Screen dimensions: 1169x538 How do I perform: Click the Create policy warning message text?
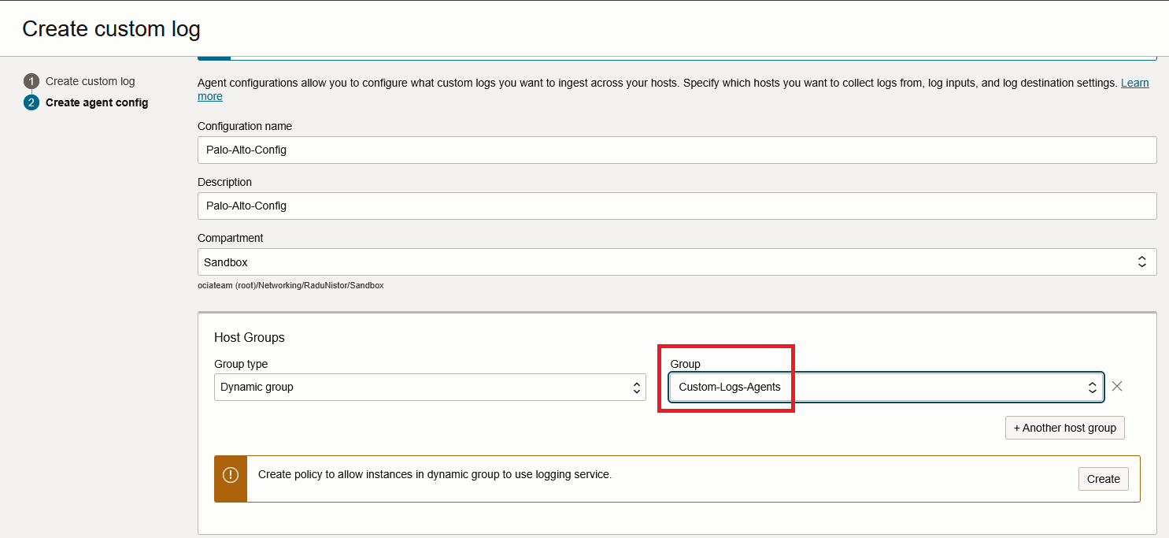(x=435, y=474)
